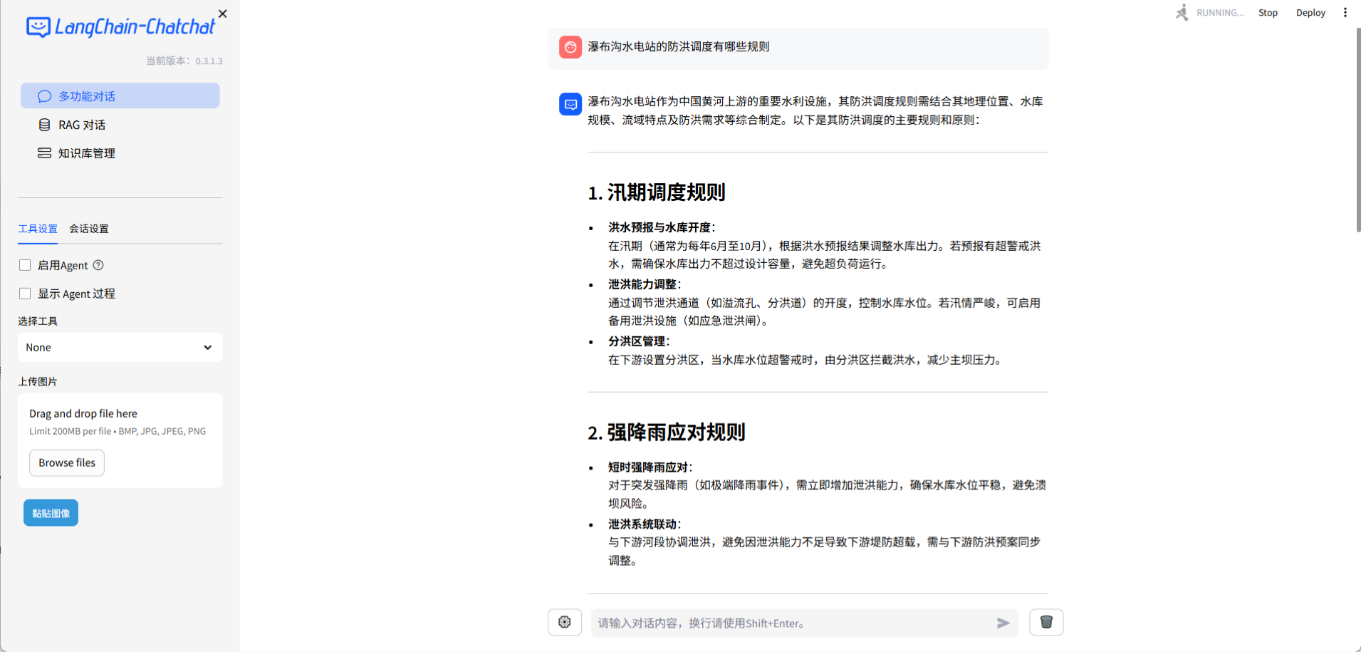The height and width of the screenshot is (652, 1361).
Task: Click the 选择工具 label
Action: click(38, 321)
